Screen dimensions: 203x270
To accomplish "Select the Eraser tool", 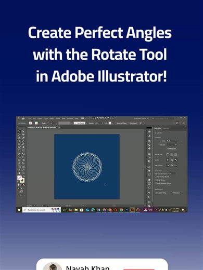I will pyautogui.click(x=23, y=147).
